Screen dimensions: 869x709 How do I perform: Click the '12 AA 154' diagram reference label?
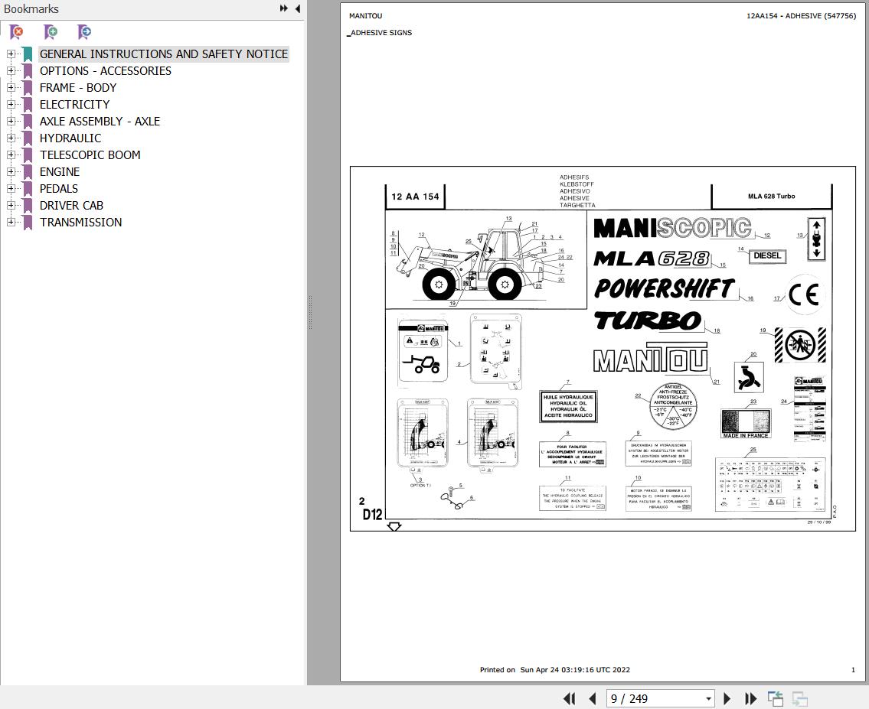[x=415, y=197]
